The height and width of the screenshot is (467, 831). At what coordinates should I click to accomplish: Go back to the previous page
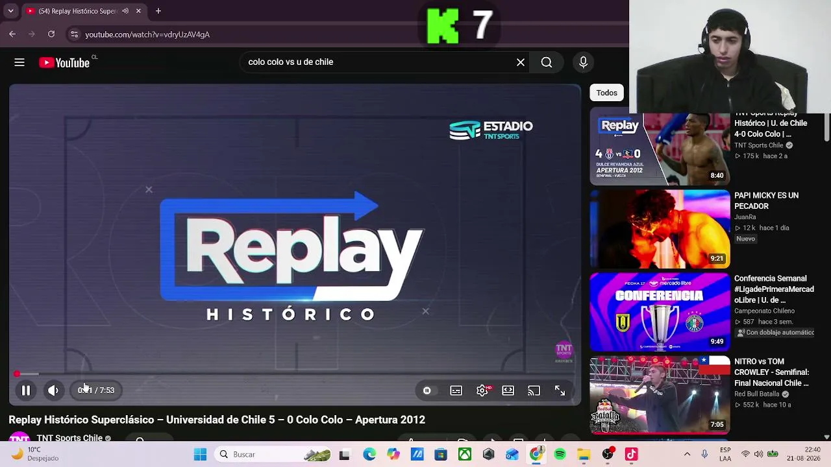tap(12, 34)
